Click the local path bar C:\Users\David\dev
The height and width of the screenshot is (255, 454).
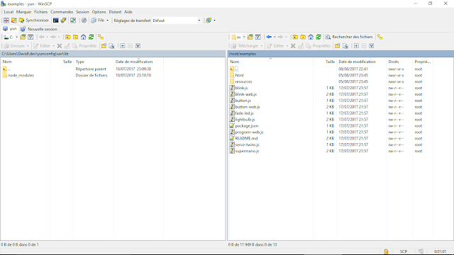click(113, 54)
